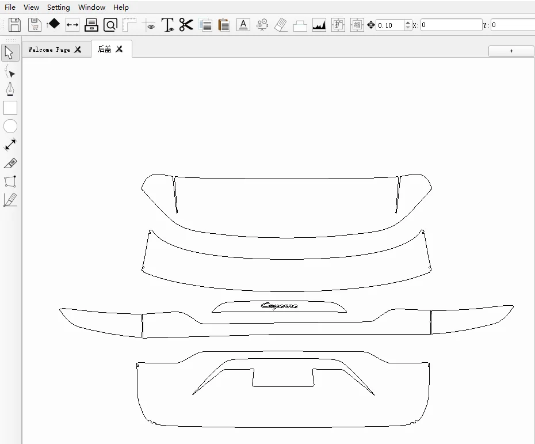This screenshot has width=535, height=444.
Task: Select the arrow selection tool
Action: click(x=10, y=53)
